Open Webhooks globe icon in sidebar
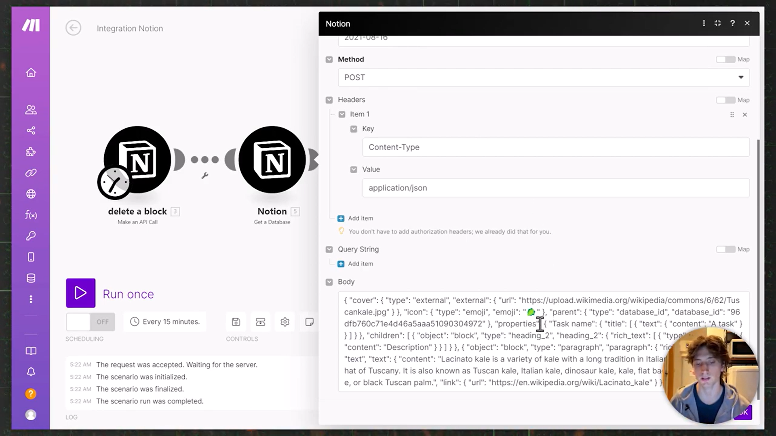This screenshot has width=776, height=436. 31,194
